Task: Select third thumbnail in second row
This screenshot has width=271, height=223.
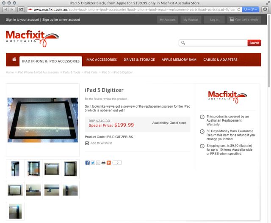Action: [x=52, y=190]
